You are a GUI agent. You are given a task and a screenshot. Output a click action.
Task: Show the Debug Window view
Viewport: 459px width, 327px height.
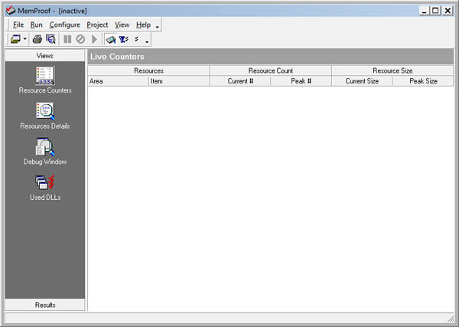[45, 150]
